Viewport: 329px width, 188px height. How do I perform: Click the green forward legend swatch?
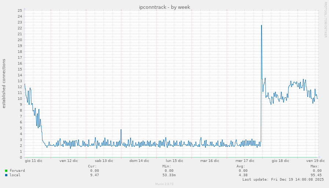coord(6,171)
